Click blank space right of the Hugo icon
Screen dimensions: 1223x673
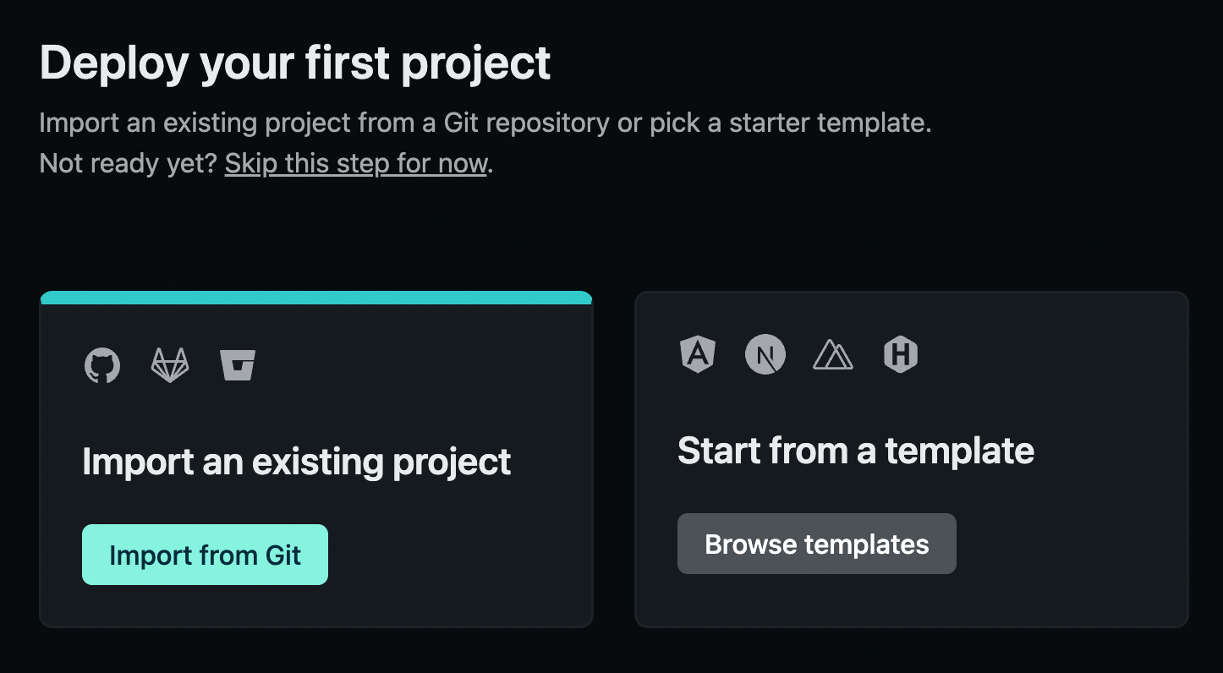click(x=1049, y=354)
